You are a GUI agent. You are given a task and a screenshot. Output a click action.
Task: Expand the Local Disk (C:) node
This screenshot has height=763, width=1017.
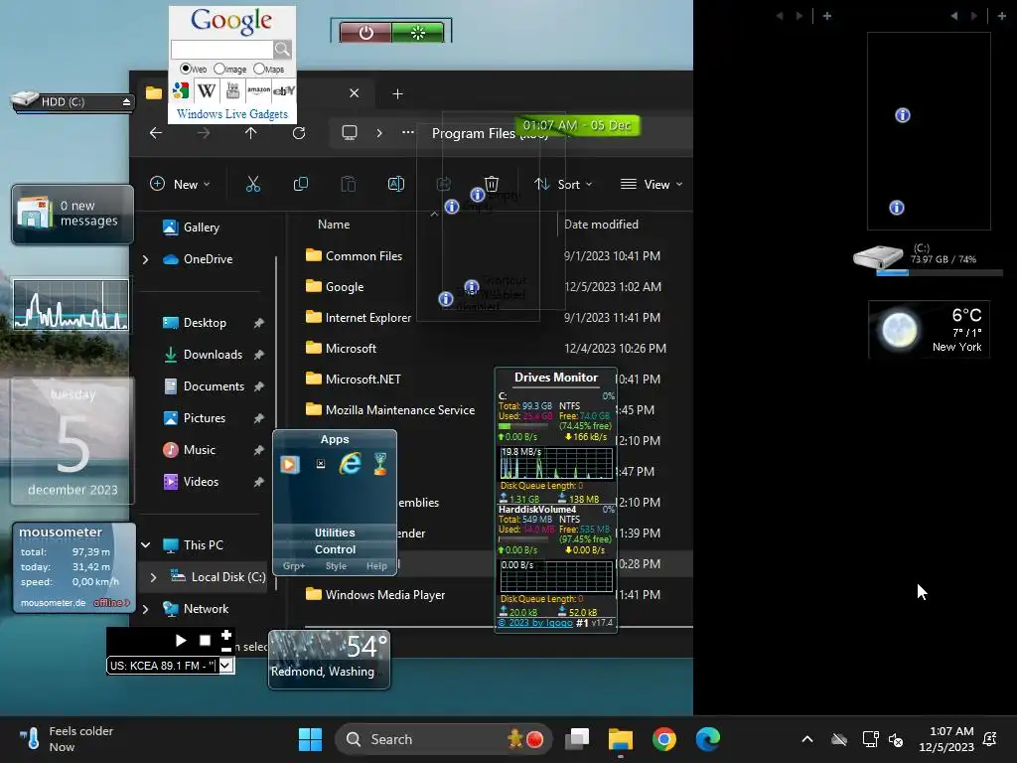point(154,577)
